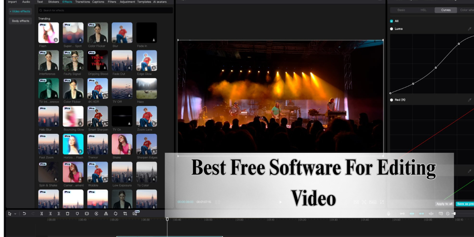
Task: Select the TV Off effect thumbnail
Action: (122, 88)
